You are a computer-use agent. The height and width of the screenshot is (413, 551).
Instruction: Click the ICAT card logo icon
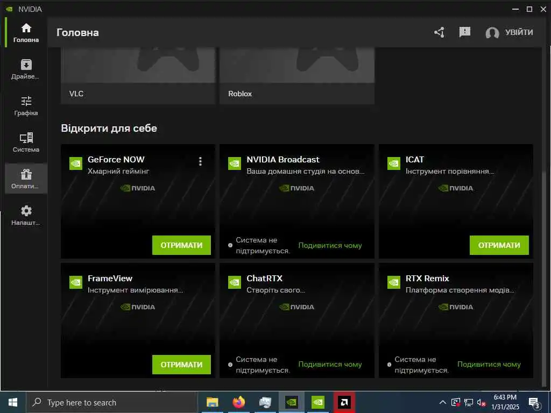pos(393,163)
